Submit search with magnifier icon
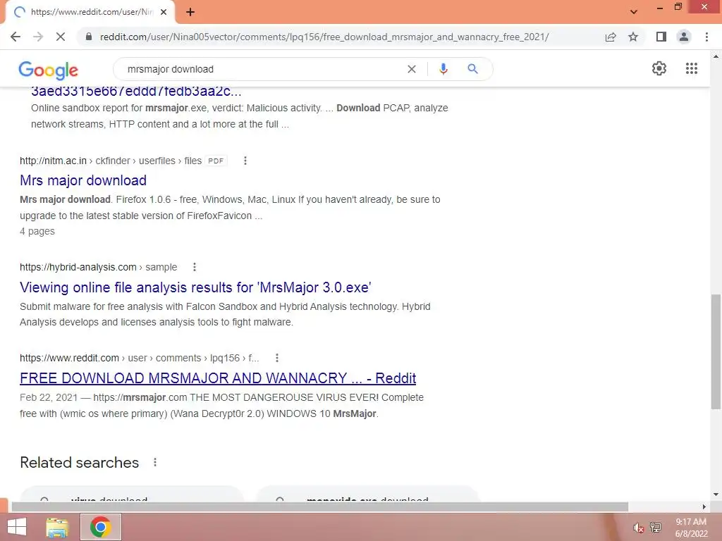 (472, 69)
